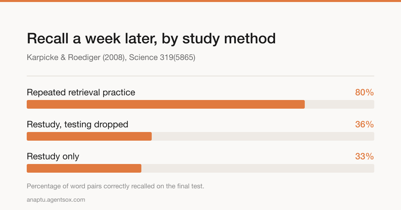Click the Restudy only orange bar

[x=84, y=168]
